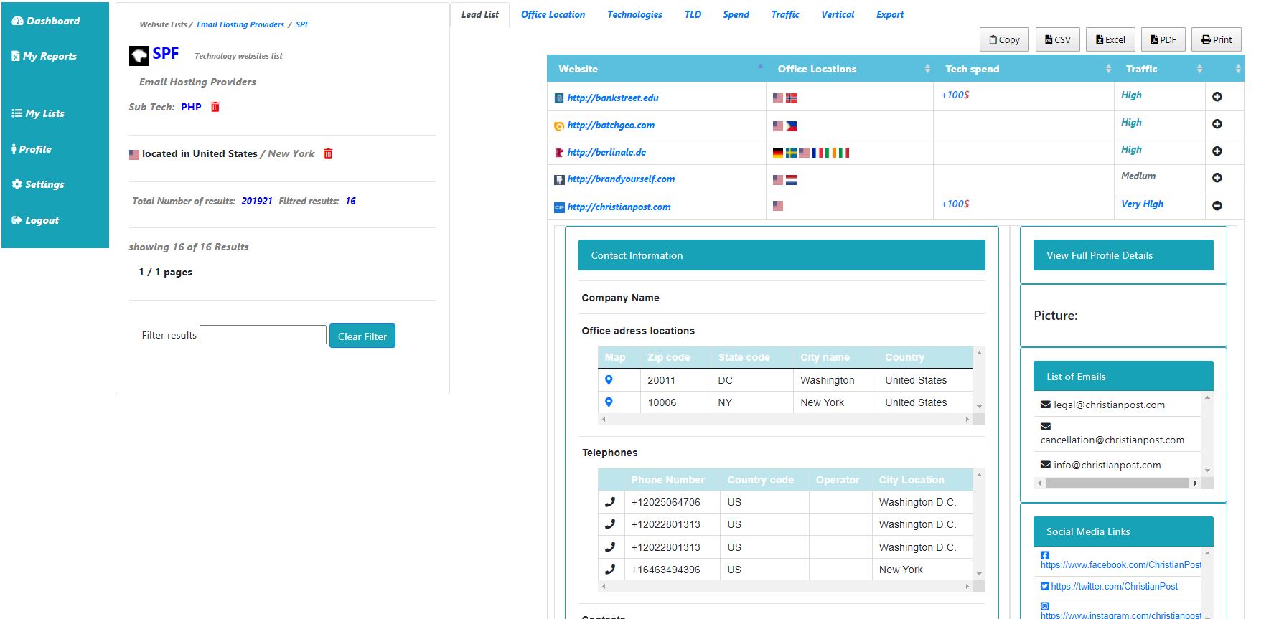Expand the batchgeo.com row details
Screen dimensions: 1284x619
click(1217, 124)
